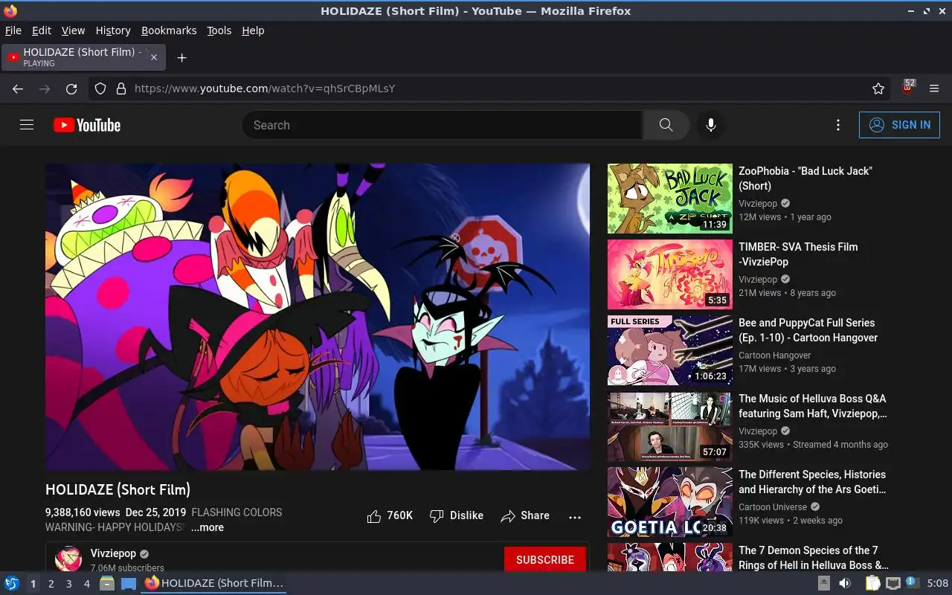Open Vivziepop channel avatar
The height and width of the screenshot is (595, 952).
point(68,559)
